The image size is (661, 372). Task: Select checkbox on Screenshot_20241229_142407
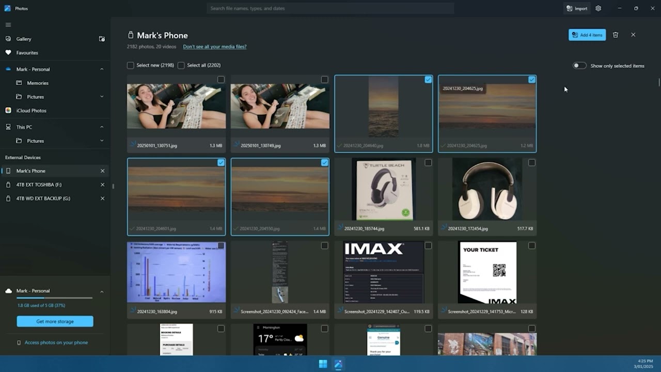(428, 245)
